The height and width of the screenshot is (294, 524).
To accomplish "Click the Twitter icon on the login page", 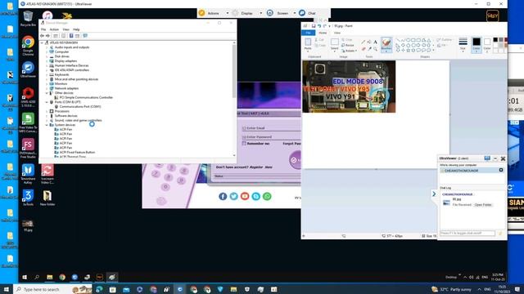I will click(x=233, y=196).
